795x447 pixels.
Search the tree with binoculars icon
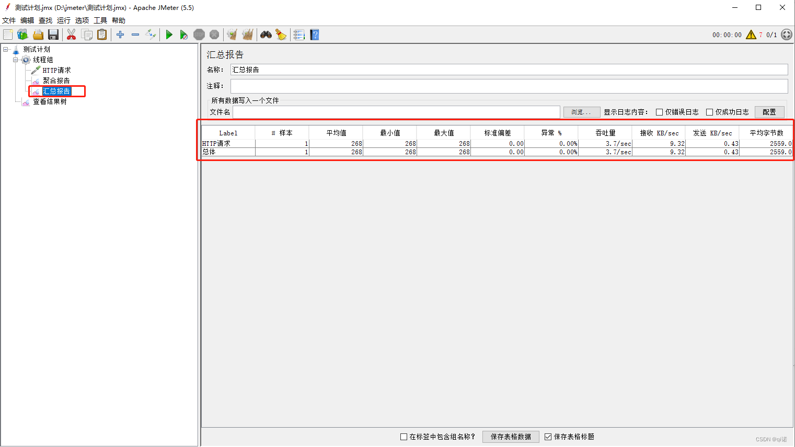[266, 35]
